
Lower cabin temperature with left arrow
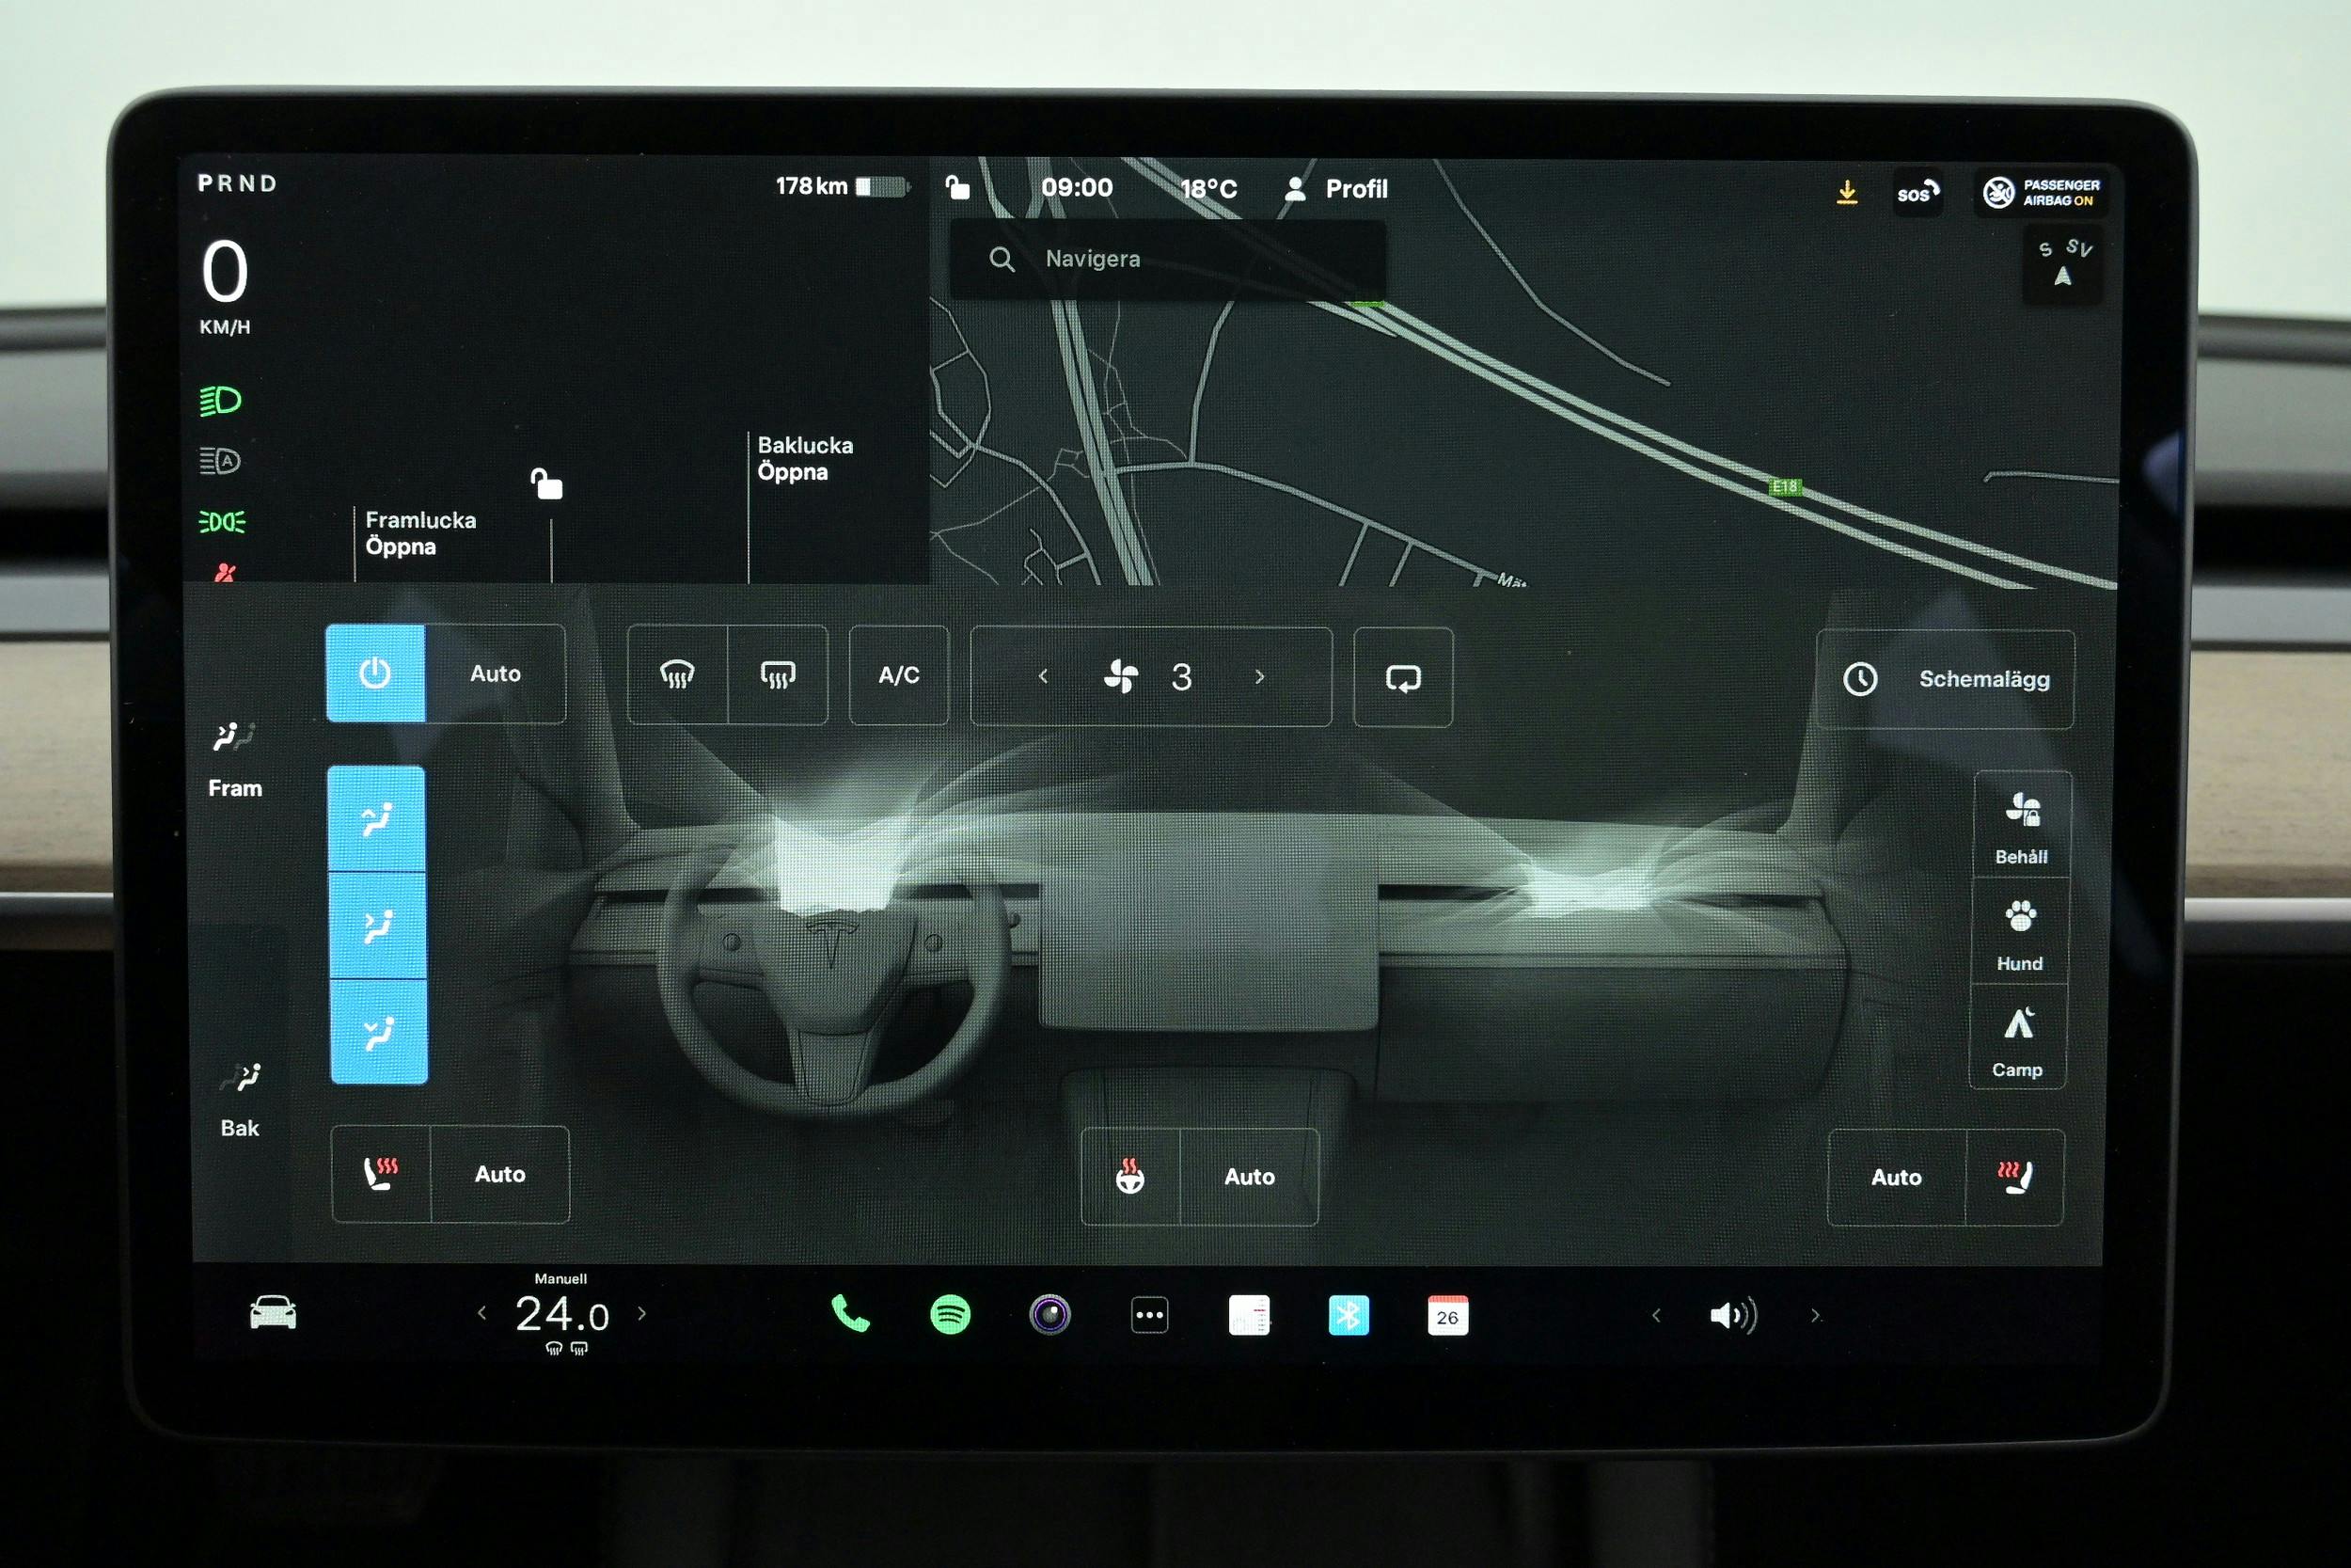[481, 1313]
